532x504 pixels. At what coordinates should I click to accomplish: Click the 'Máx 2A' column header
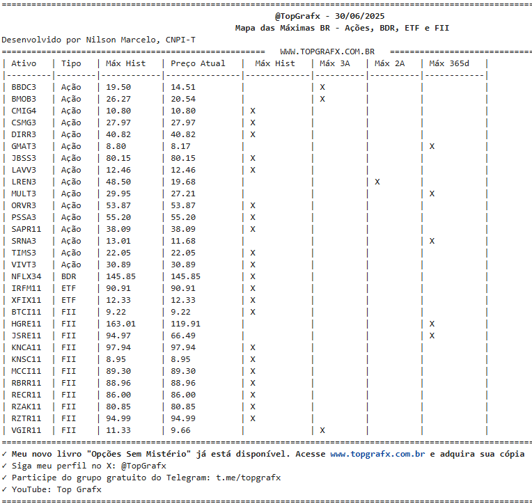(x=389, y=63)
